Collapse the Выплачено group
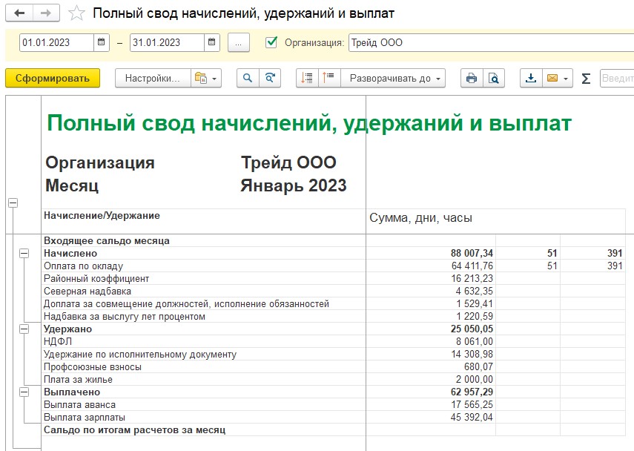Image resolution: width=634 pixels, height=451 pixels. click(x=24, y=392)
